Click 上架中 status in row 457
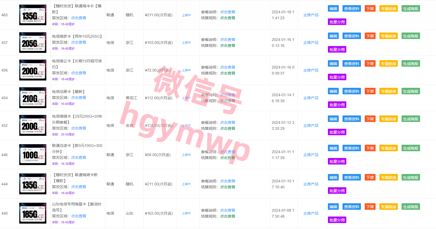The width and height of the screenshot is (436, 229). click(186, 43)
